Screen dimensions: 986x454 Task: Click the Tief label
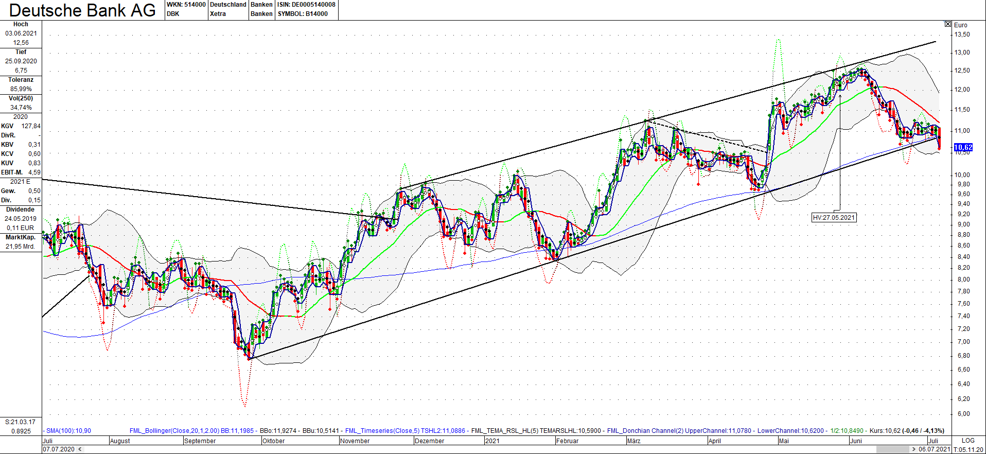coord(21,52)
